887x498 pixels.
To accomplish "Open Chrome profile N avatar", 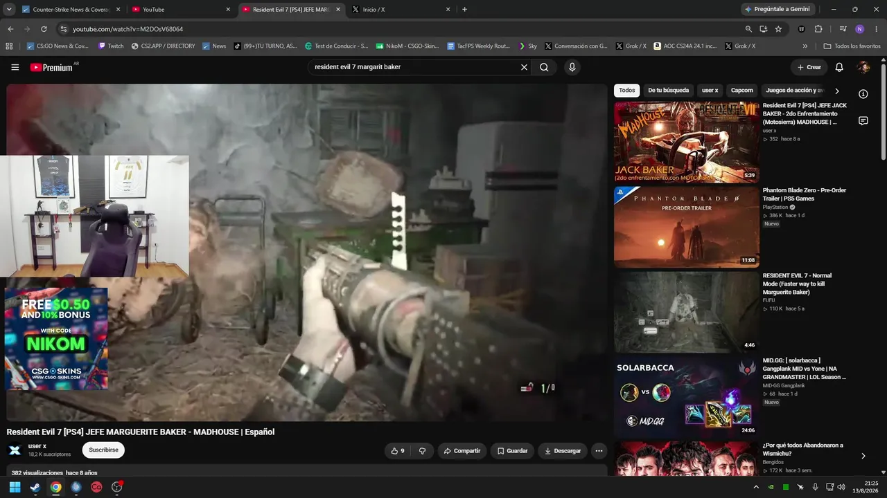I will click(859, 29).
